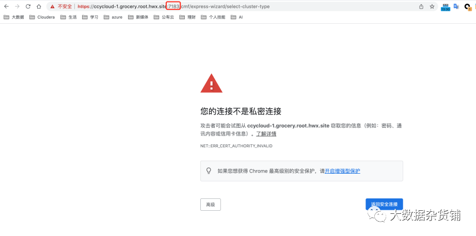Click the lightbulb icon in the tip box

(x=209, y=171)
